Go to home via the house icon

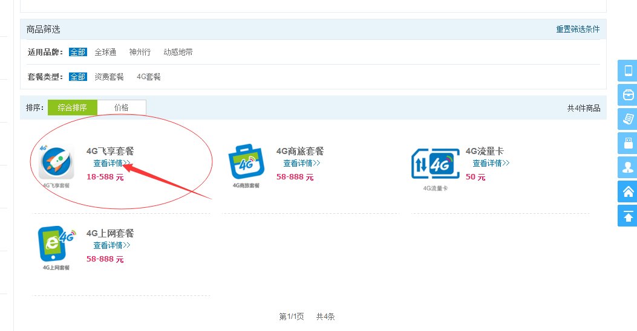(628, 191)
